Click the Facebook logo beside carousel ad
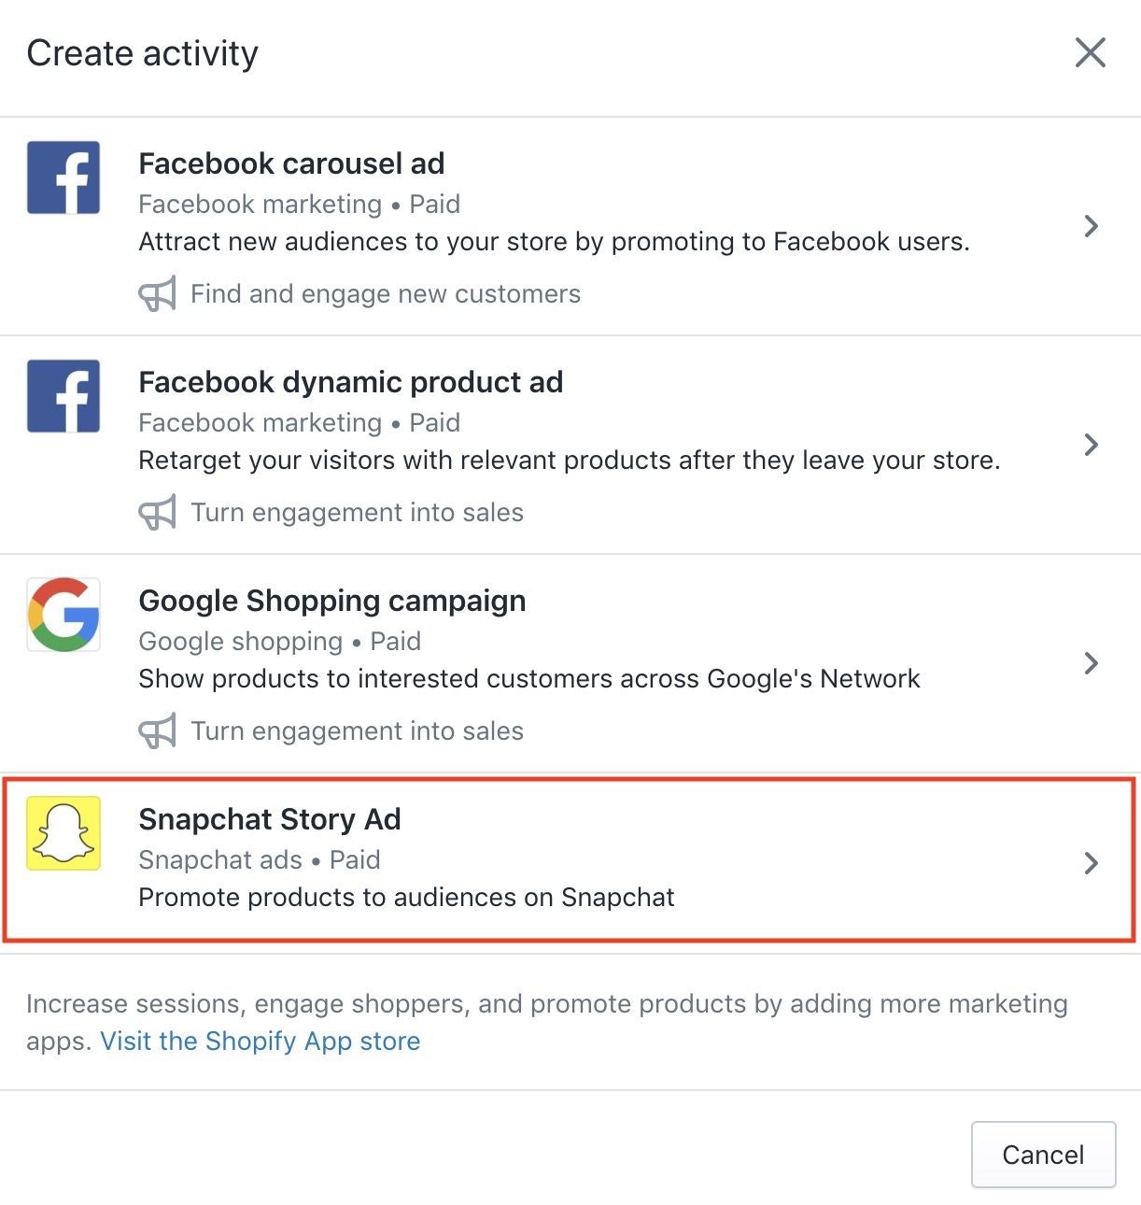Viewport: 1141px width, 1205px height. pyautogui.click(x=63, y=177)
